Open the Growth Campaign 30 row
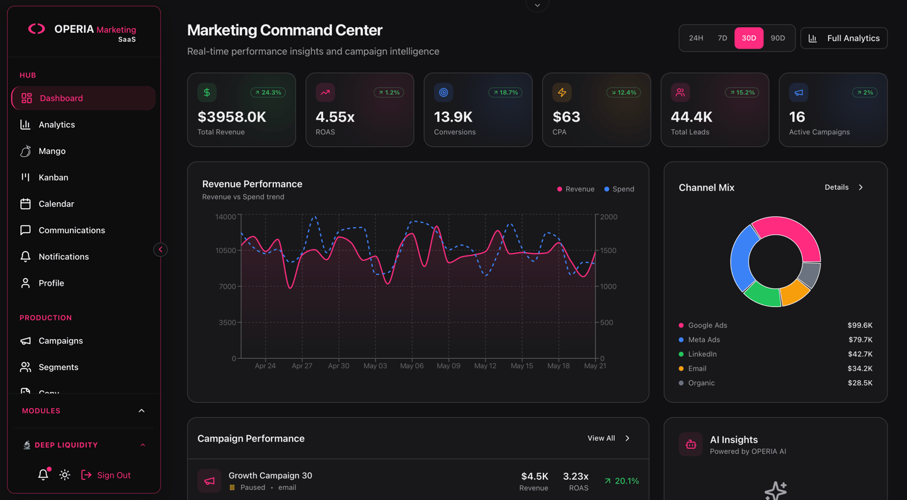907x500 pixels. click(x=418, y=480)
